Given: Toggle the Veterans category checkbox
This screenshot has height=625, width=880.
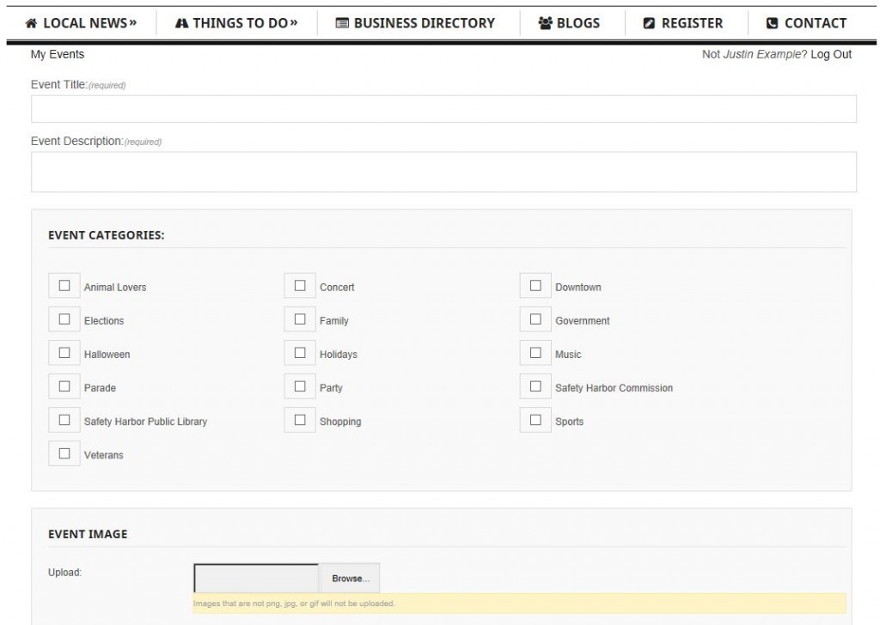Looking at the screenshot, I should click(x=64, y=453).
